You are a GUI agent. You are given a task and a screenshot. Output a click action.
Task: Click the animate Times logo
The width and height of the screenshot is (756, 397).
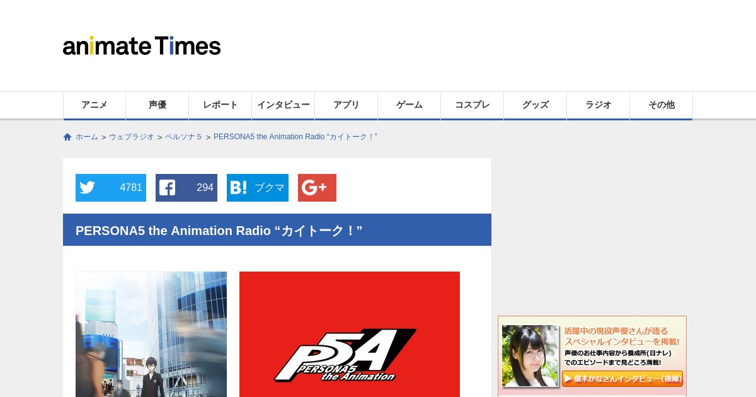[x=142, y=45]
